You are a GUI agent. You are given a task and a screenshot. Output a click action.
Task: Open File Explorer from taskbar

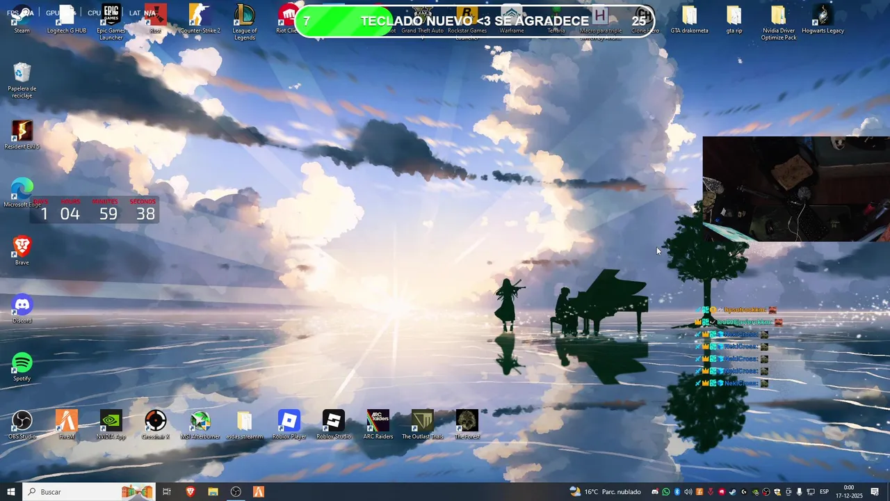click(x=213, y=492)
